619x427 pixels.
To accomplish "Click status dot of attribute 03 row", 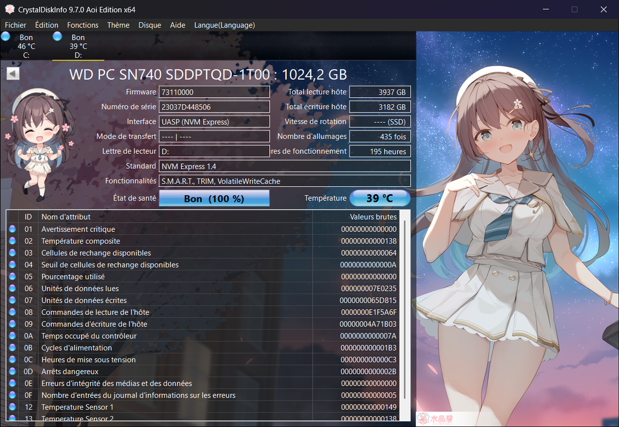I will (12, 252).
